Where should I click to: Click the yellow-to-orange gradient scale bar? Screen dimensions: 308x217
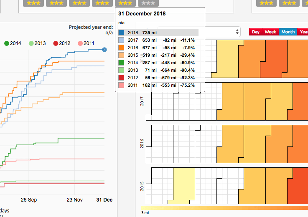click(224, 207)
